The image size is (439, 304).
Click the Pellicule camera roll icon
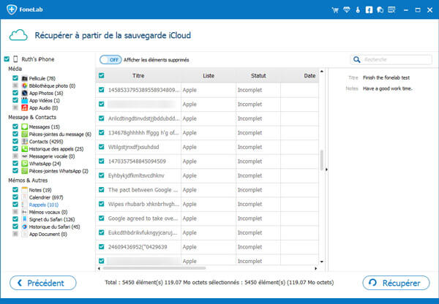coord(25,78)
